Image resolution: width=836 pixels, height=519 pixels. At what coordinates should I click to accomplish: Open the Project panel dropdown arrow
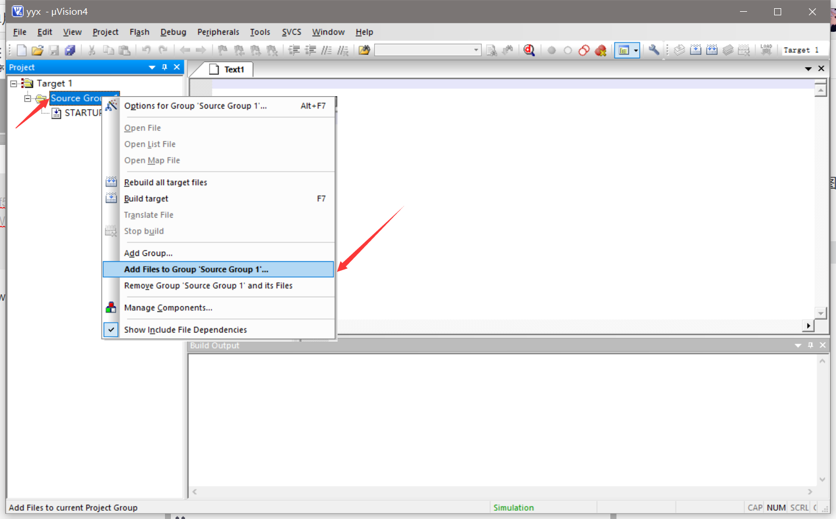click(152, 67)
